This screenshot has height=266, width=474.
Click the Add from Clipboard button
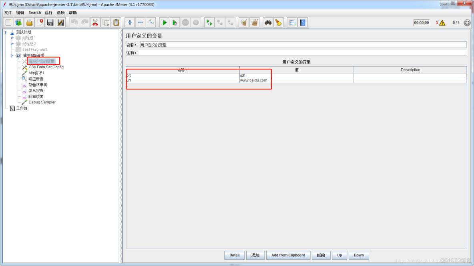click(288, 255)
